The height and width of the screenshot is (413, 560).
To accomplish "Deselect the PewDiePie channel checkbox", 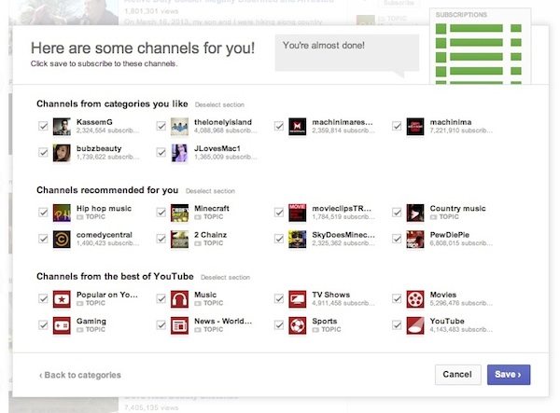I will tap(397, 239).
